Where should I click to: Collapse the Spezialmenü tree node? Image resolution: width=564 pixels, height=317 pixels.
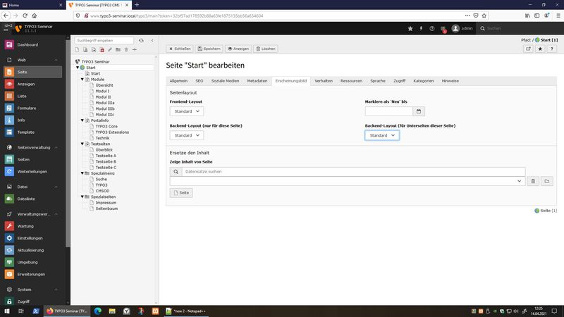[82, 173]
